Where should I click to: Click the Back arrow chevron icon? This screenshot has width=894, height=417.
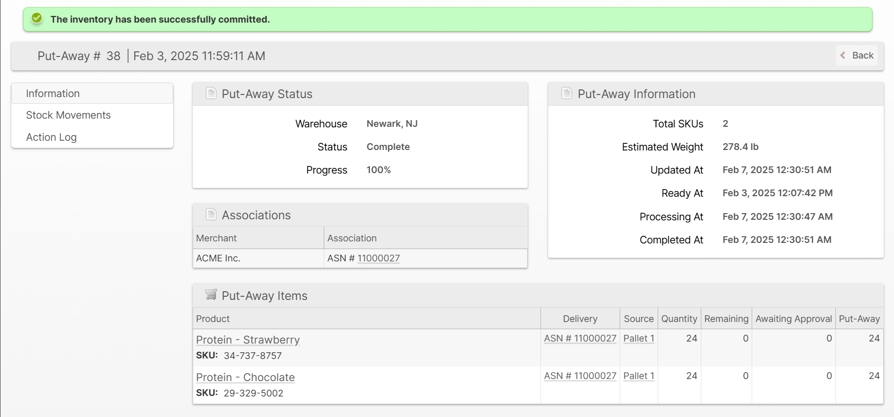(843, 55)
